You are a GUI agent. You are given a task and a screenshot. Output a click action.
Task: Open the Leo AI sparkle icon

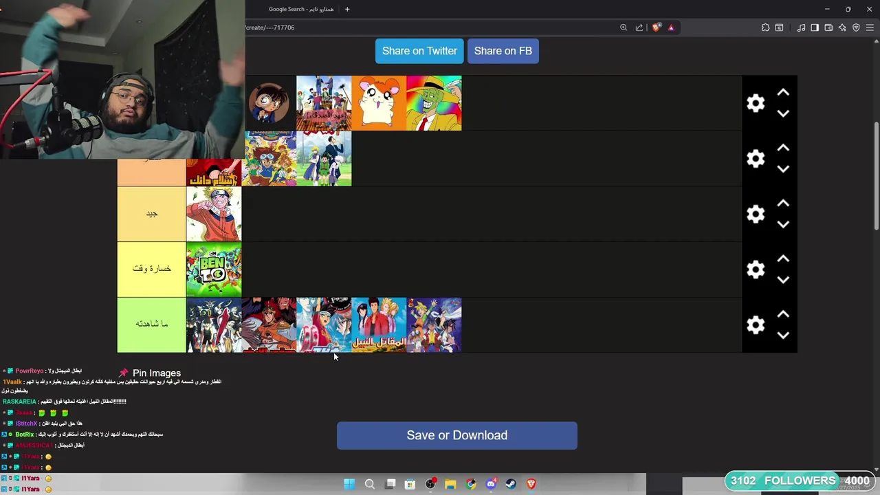[x=842, y=27]
